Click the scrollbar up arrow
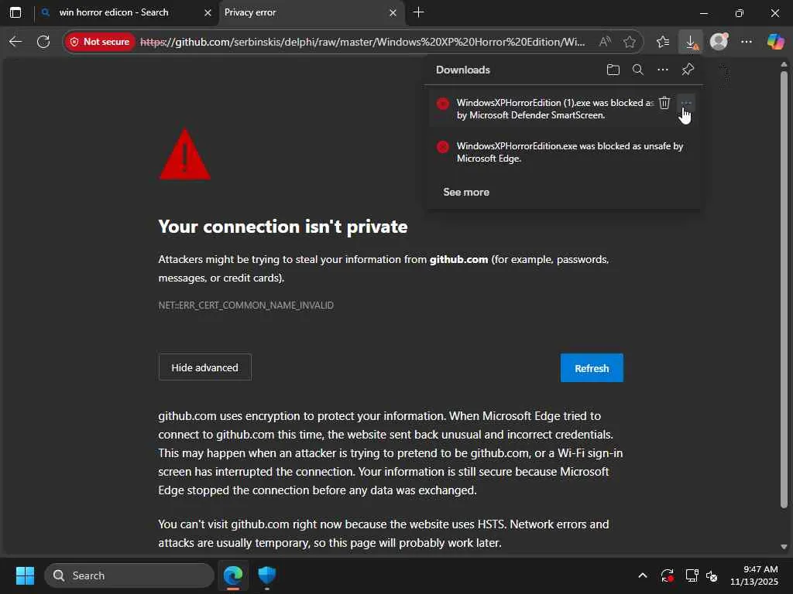The width and height of the screenshot is (793, 594). (x=784, y=65)
